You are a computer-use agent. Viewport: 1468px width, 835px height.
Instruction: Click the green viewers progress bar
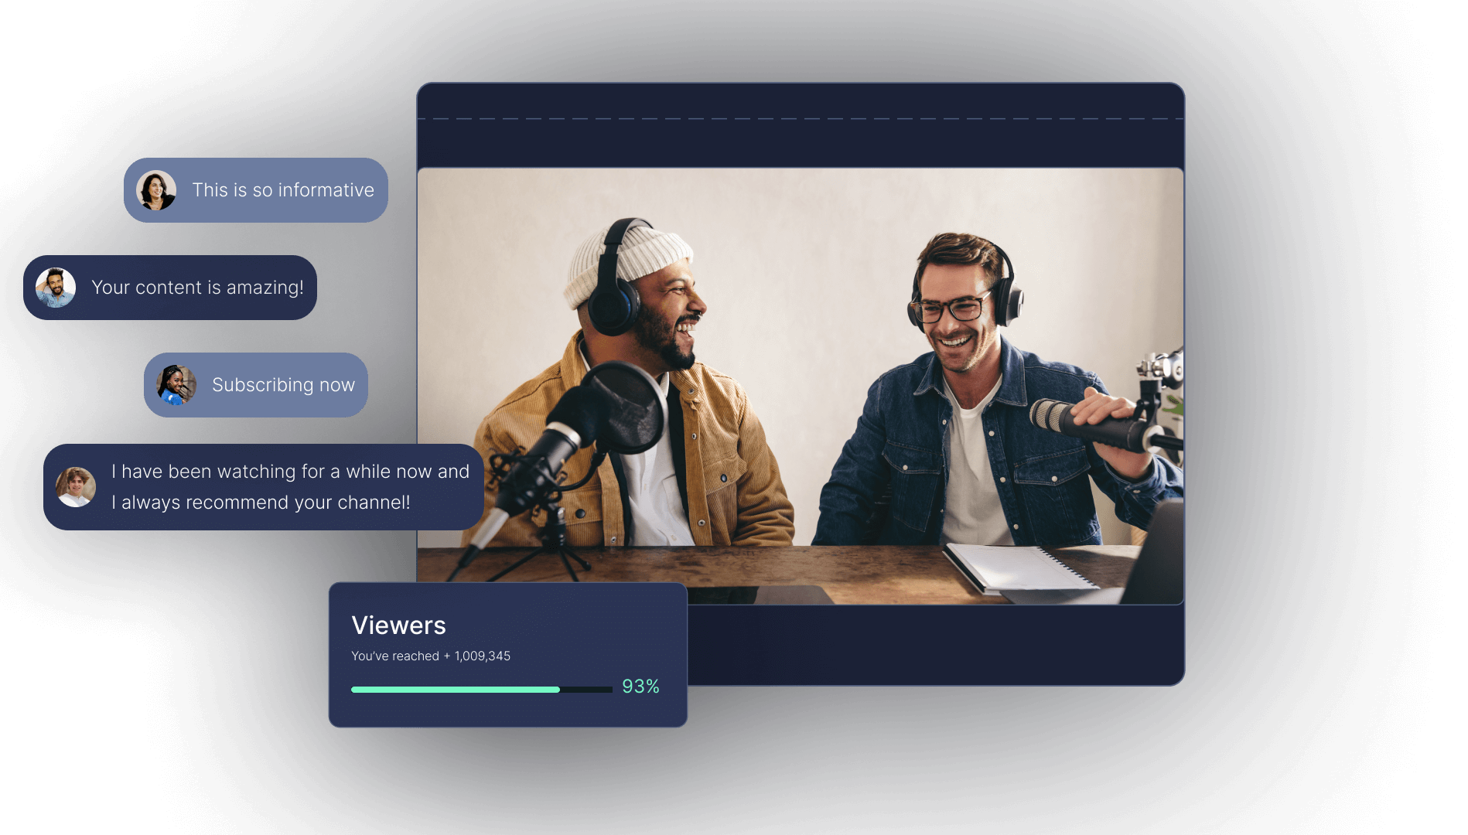tap(456, 689)
